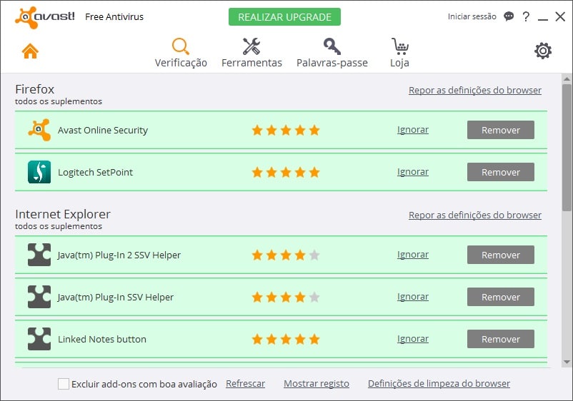Open settings gear icon
The height and width of the screenshot is (401, 573).
click(543, 51)
